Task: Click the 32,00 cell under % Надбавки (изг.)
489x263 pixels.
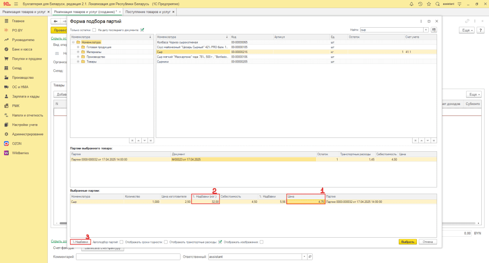Action: pos(205,202)
